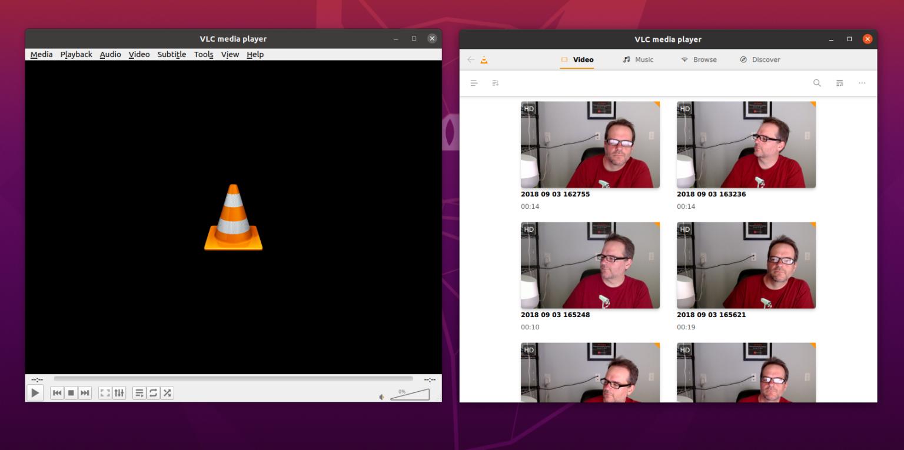Open the display options list icon

coord(474,83)
